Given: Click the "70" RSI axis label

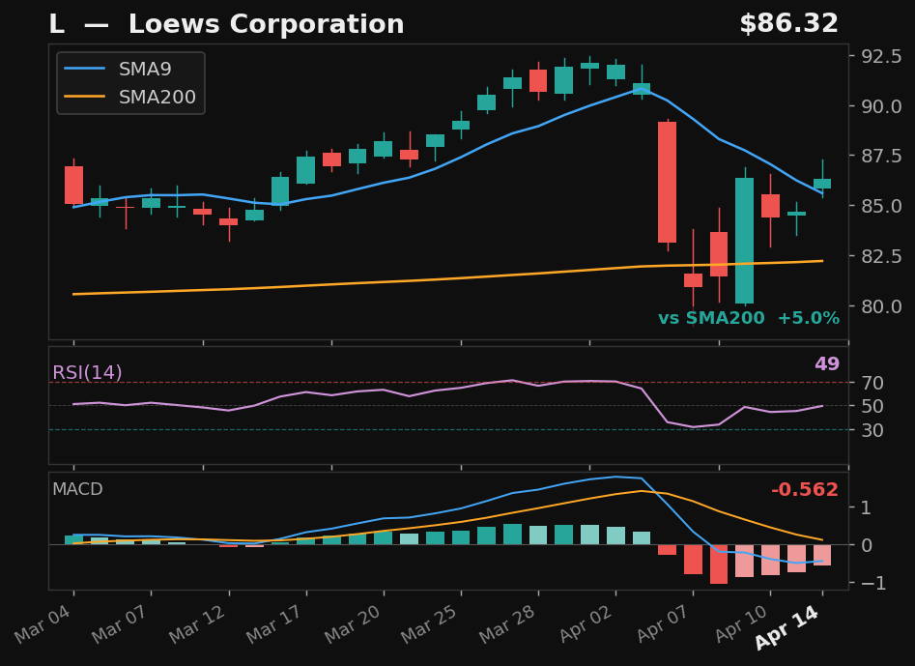Looking at the screenshot, I should (x=872, y=383).
